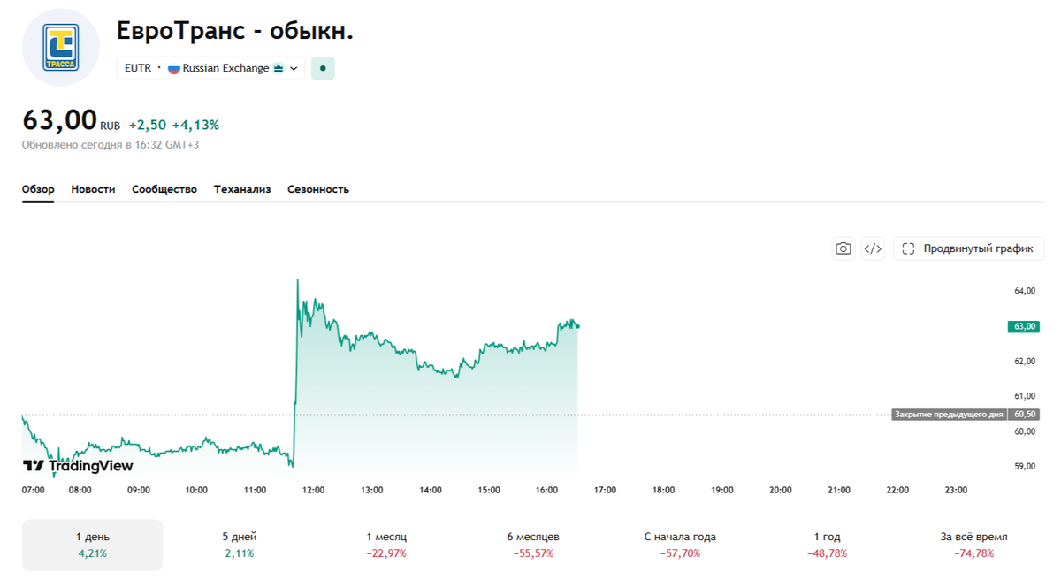Click the Продвинутый график button
The height and width of the screenshot is (580, 1061).
[x=968, y=248]
